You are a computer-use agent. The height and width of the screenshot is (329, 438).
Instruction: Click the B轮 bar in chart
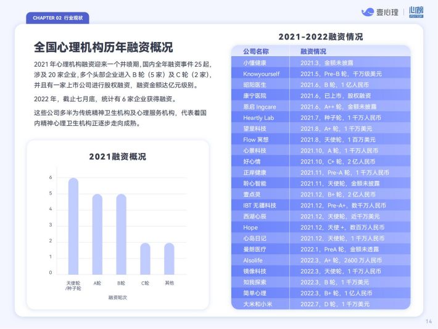tap(122, 234)
